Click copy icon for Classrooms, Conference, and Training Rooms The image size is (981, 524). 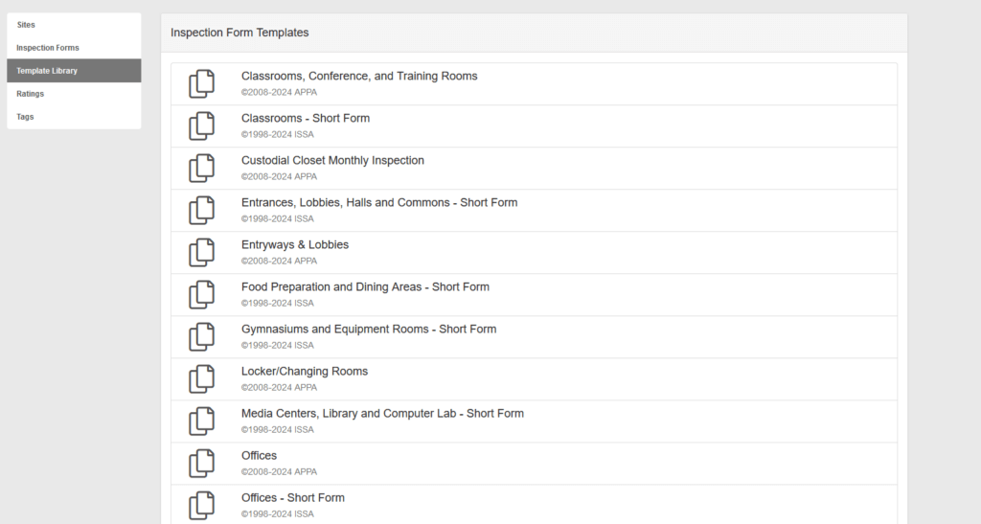pos(201,84)
